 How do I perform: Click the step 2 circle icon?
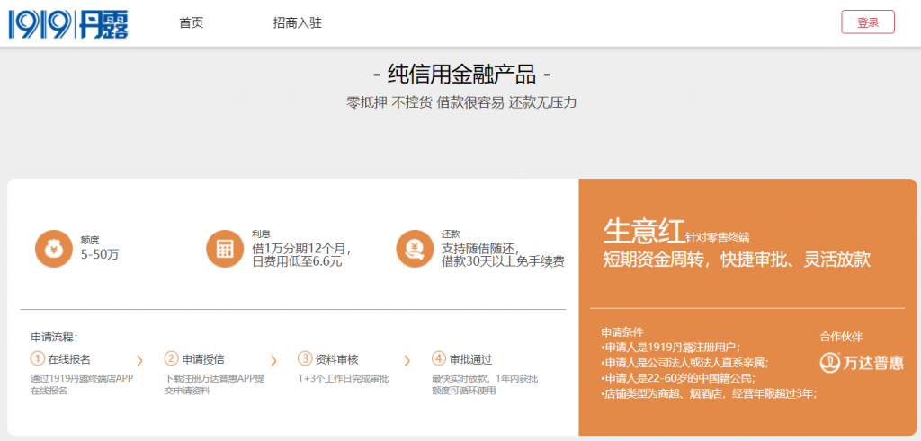[x=171, y=358]
